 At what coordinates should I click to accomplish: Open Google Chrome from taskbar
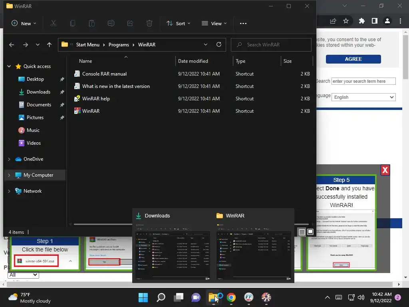(231, 297)
